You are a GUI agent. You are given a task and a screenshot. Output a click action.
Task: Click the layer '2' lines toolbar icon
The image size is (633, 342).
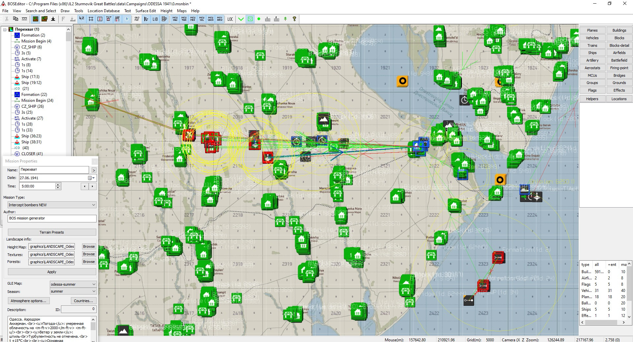[277, 19]
